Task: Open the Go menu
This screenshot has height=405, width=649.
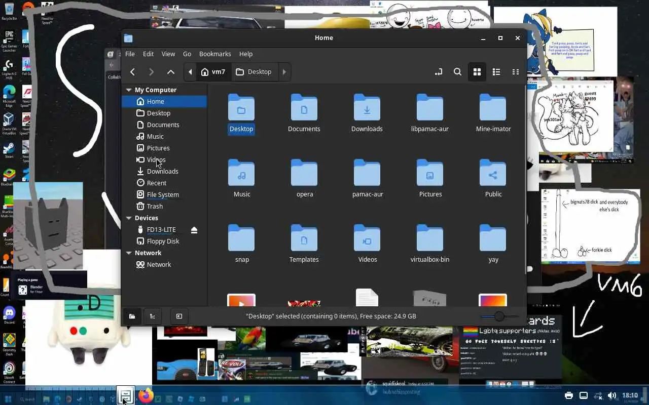Action: tap(187, 54)
